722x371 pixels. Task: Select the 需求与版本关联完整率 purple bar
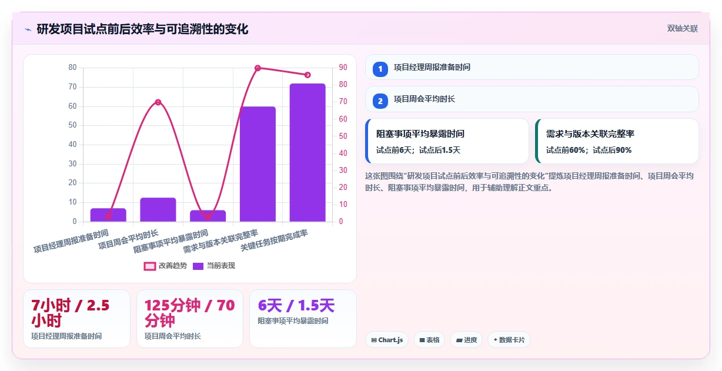[x=258, y=164]
